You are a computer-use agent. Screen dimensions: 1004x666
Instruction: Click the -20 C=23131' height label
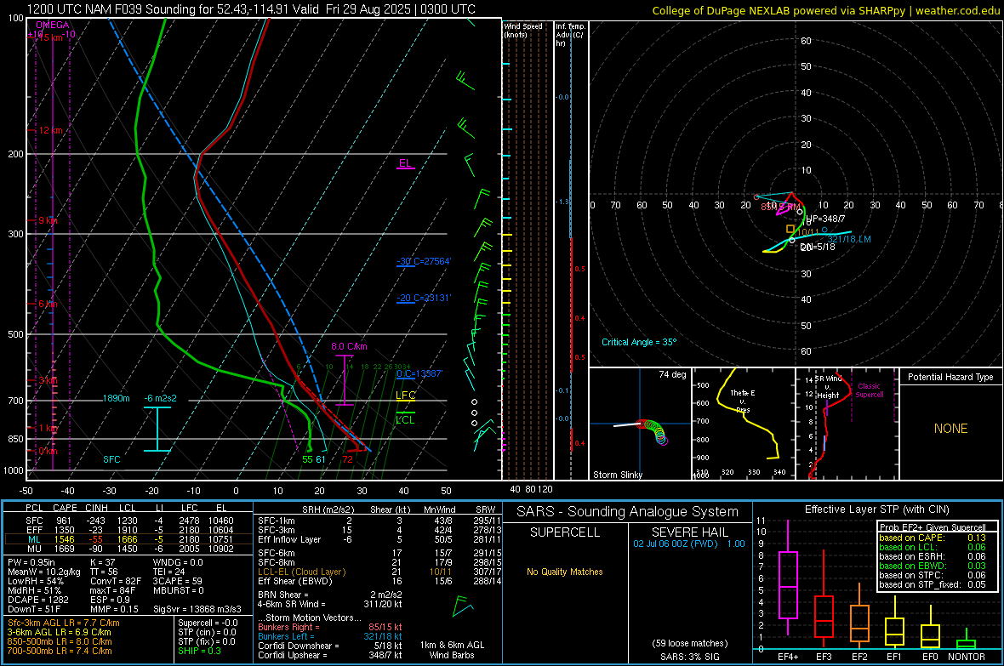tap(424, 298)
